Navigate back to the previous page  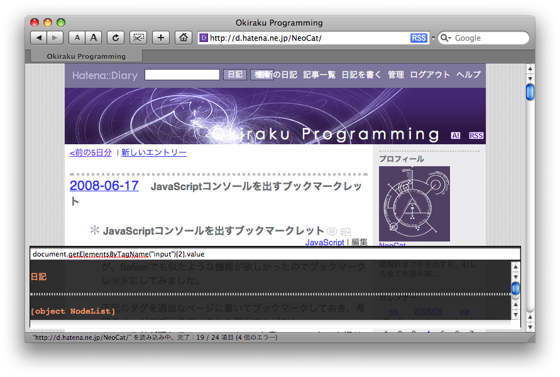pos(38,38)
